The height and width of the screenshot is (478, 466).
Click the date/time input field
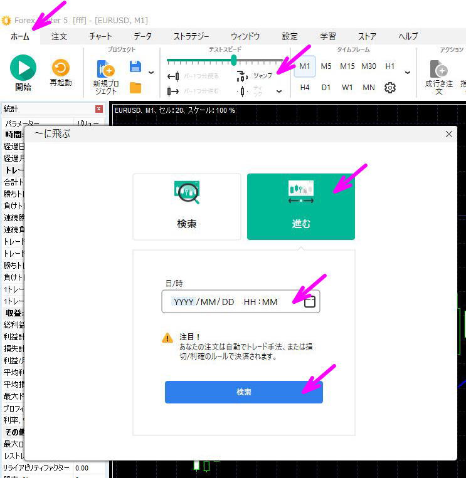point(241,301)
